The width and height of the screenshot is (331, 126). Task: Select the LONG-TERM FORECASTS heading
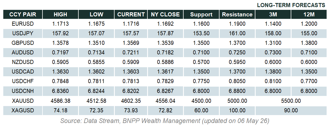coord(291,5)
